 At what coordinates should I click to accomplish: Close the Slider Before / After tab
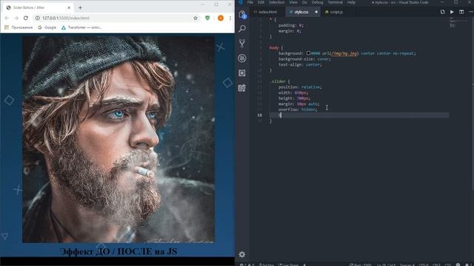tap(69, 7)
